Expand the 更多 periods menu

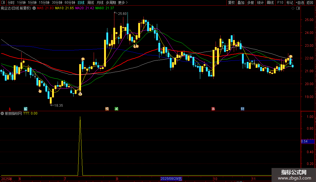tap(123, 3)
